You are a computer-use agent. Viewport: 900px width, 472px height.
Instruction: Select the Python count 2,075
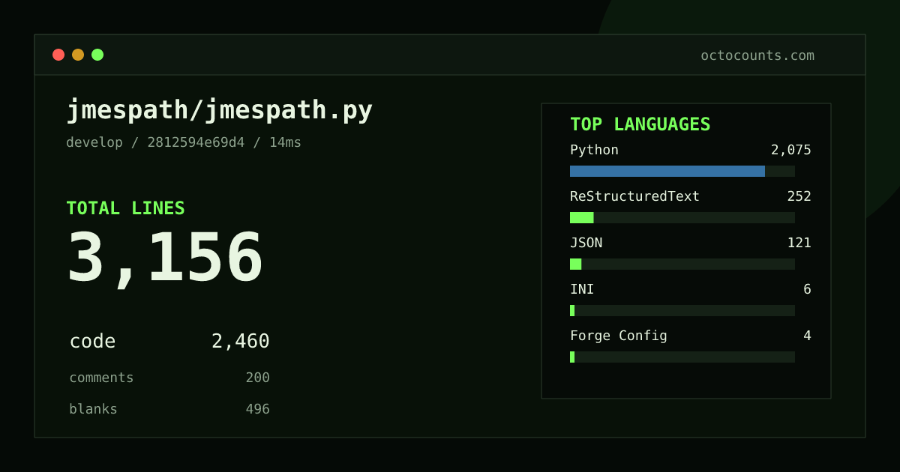pos(790,150)
